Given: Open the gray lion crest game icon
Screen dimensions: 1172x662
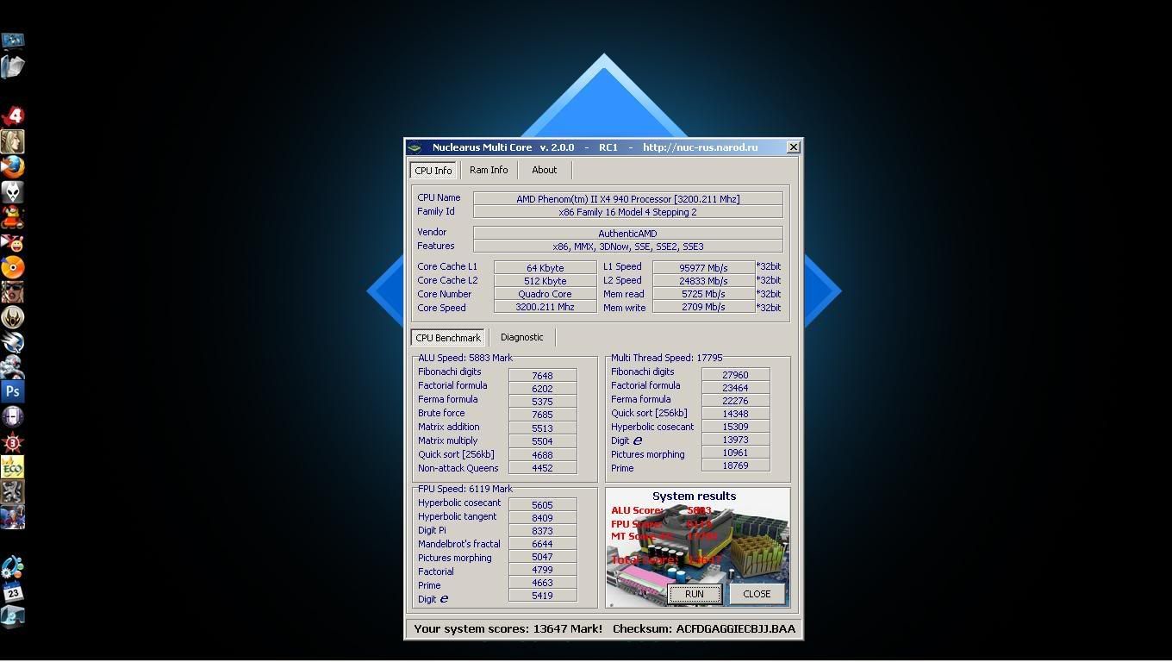Looking at the screenshot, I should pyautogui.click(x=13, y=492).
